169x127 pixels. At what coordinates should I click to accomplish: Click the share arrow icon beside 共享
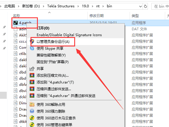(x=32, y=69)
